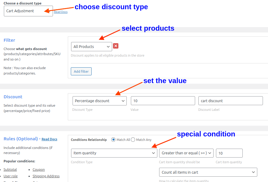Screen dimensions: 268x182
Task: Open the Coupon popular condition link
Action: tap(39, 169)
